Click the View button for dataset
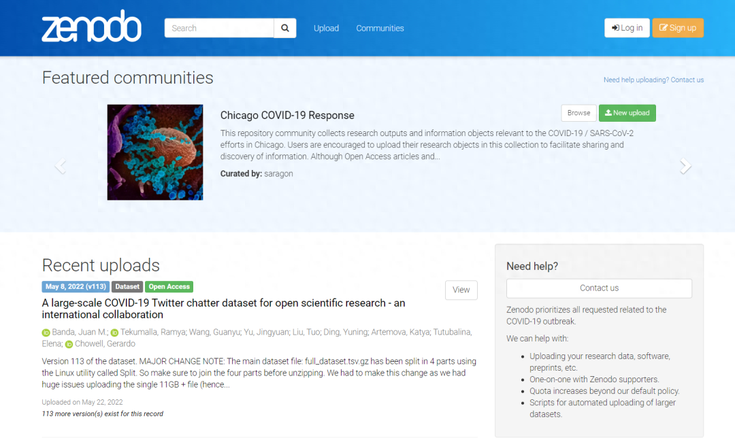This screenshot has width=735, height=438. [x=461, y=290]
